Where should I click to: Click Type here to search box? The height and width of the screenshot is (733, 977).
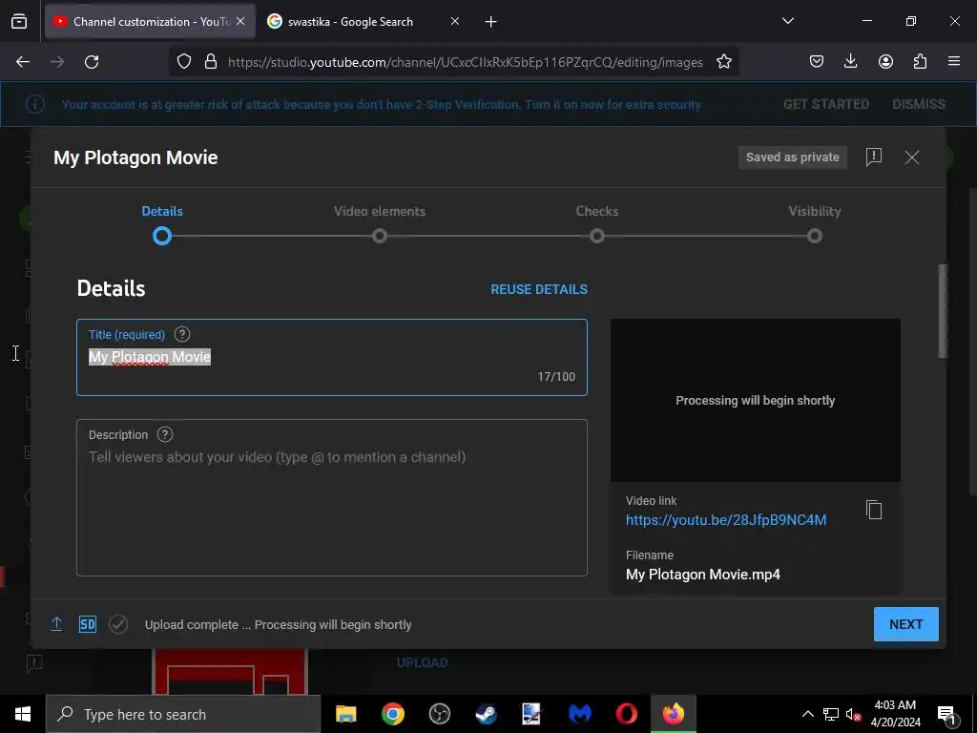(183, 714)
